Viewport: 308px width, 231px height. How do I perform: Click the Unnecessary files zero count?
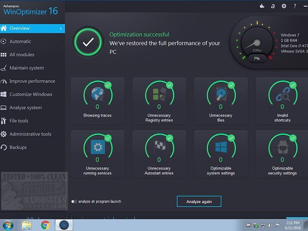[221, 107]
